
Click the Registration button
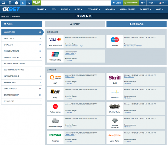(x=131, y=3)
